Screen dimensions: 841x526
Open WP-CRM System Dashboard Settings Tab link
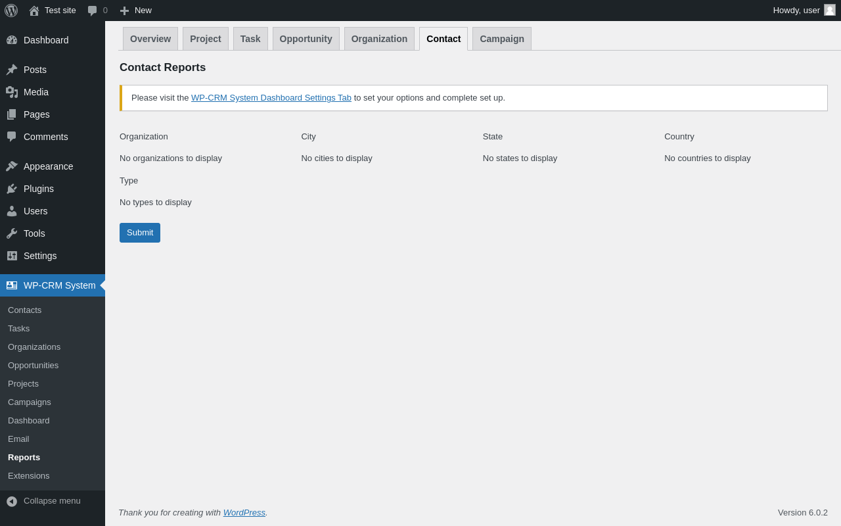(271, 98)
